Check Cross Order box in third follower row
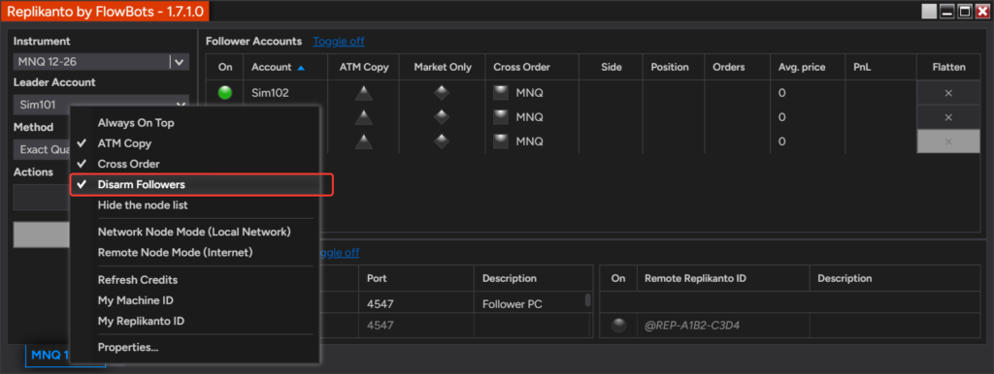 (501, 141)
